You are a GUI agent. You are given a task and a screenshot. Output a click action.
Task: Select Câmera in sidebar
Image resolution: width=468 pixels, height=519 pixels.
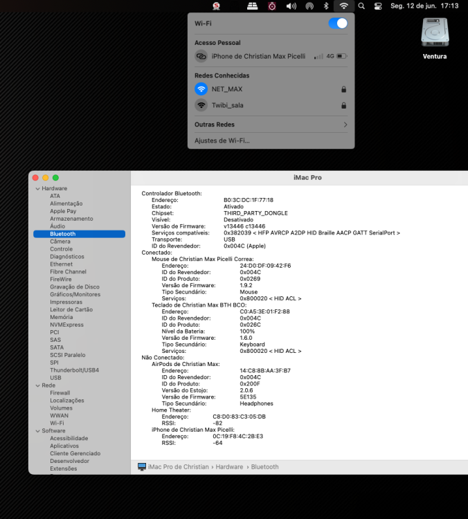(60, 242)
